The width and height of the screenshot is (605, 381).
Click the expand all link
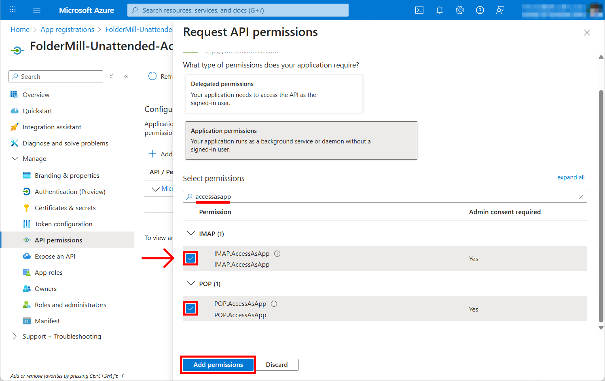[x=571, y=177]
